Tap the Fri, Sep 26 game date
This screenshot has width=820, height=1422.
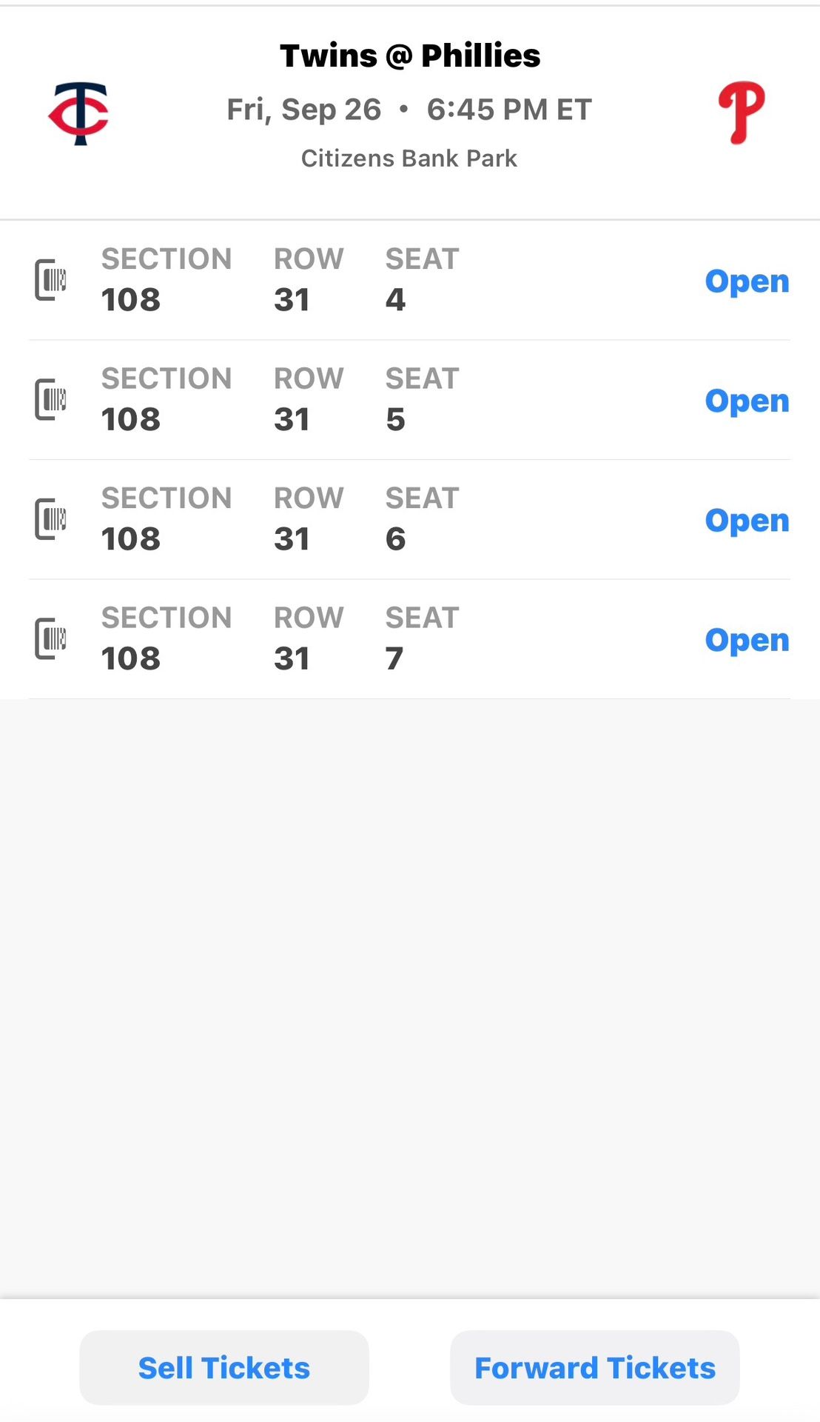click(x=303, y=110)
